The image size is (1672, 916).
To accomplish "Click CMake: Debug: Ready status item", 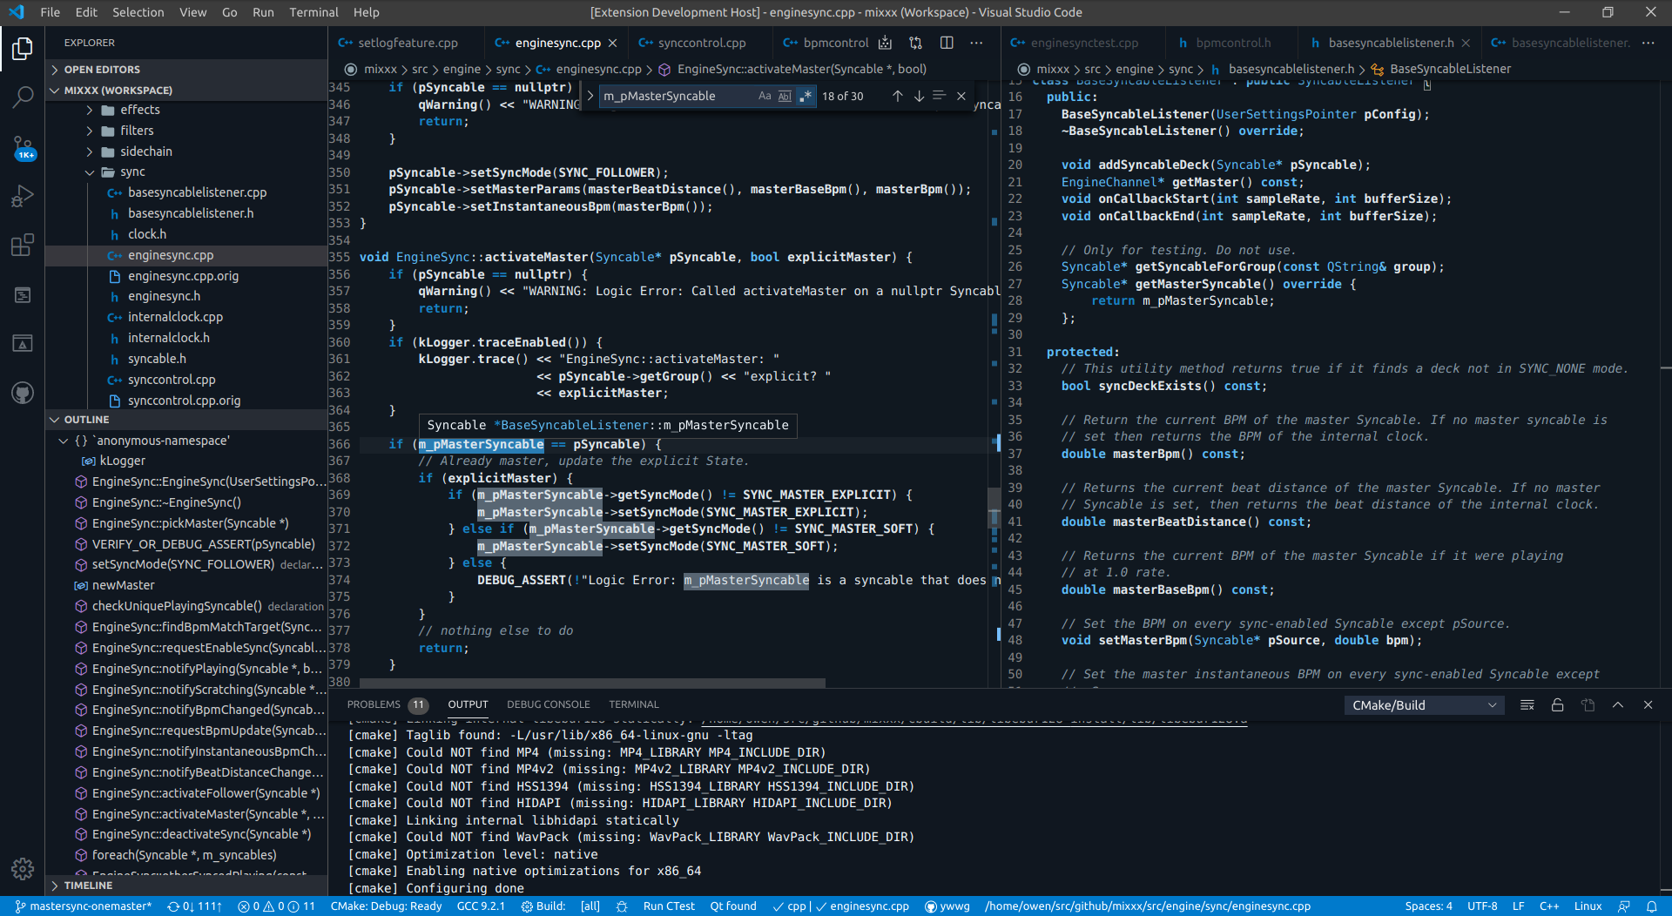I will (387, 906).
